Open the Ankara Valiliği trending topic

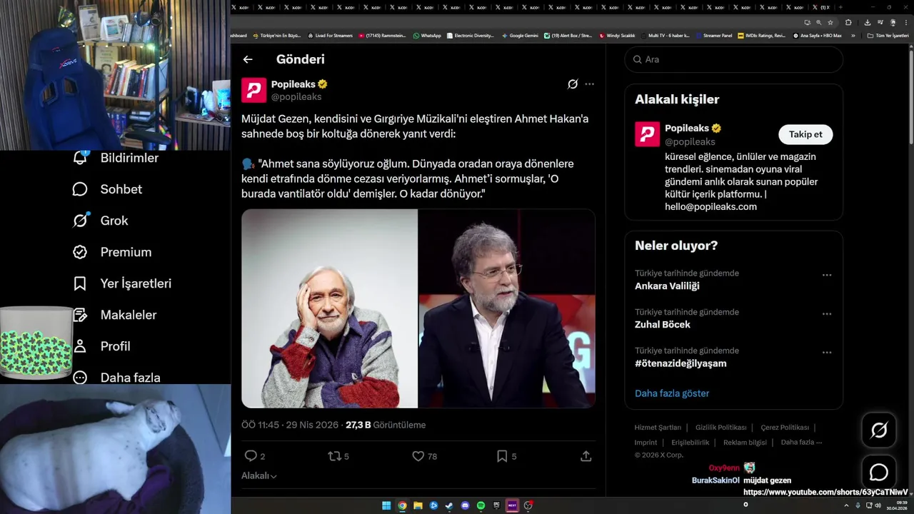click(x=667, y=286)
